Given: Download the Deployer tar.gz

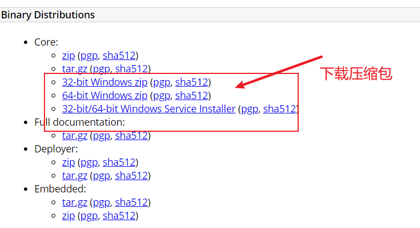Looking at the screenshot, I should [x=75, y=176].
